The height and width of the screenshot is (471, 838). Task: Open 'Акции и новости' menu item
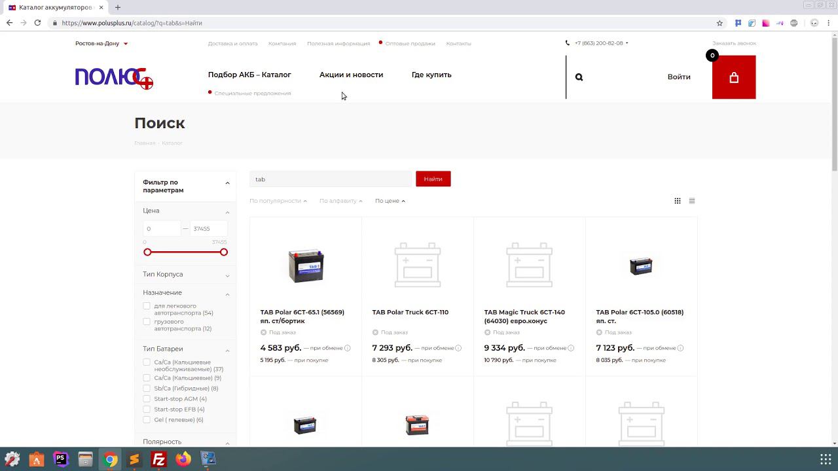351,75
